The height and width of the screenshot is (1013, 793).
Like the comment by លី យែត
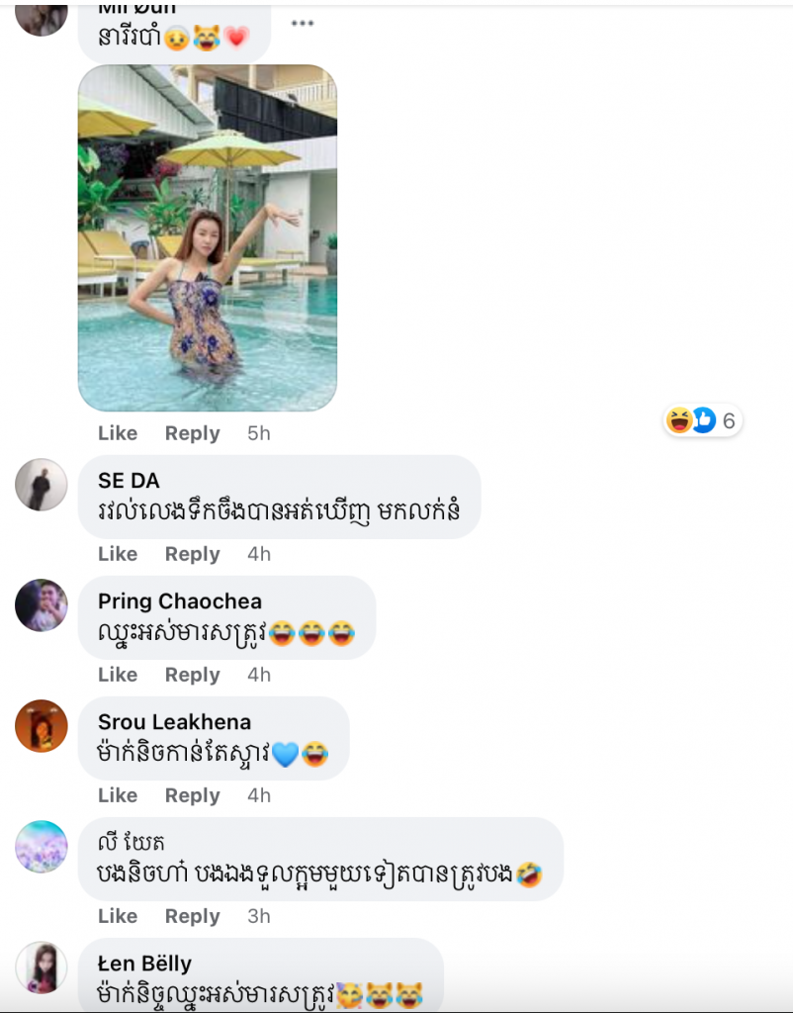[118, 916]
